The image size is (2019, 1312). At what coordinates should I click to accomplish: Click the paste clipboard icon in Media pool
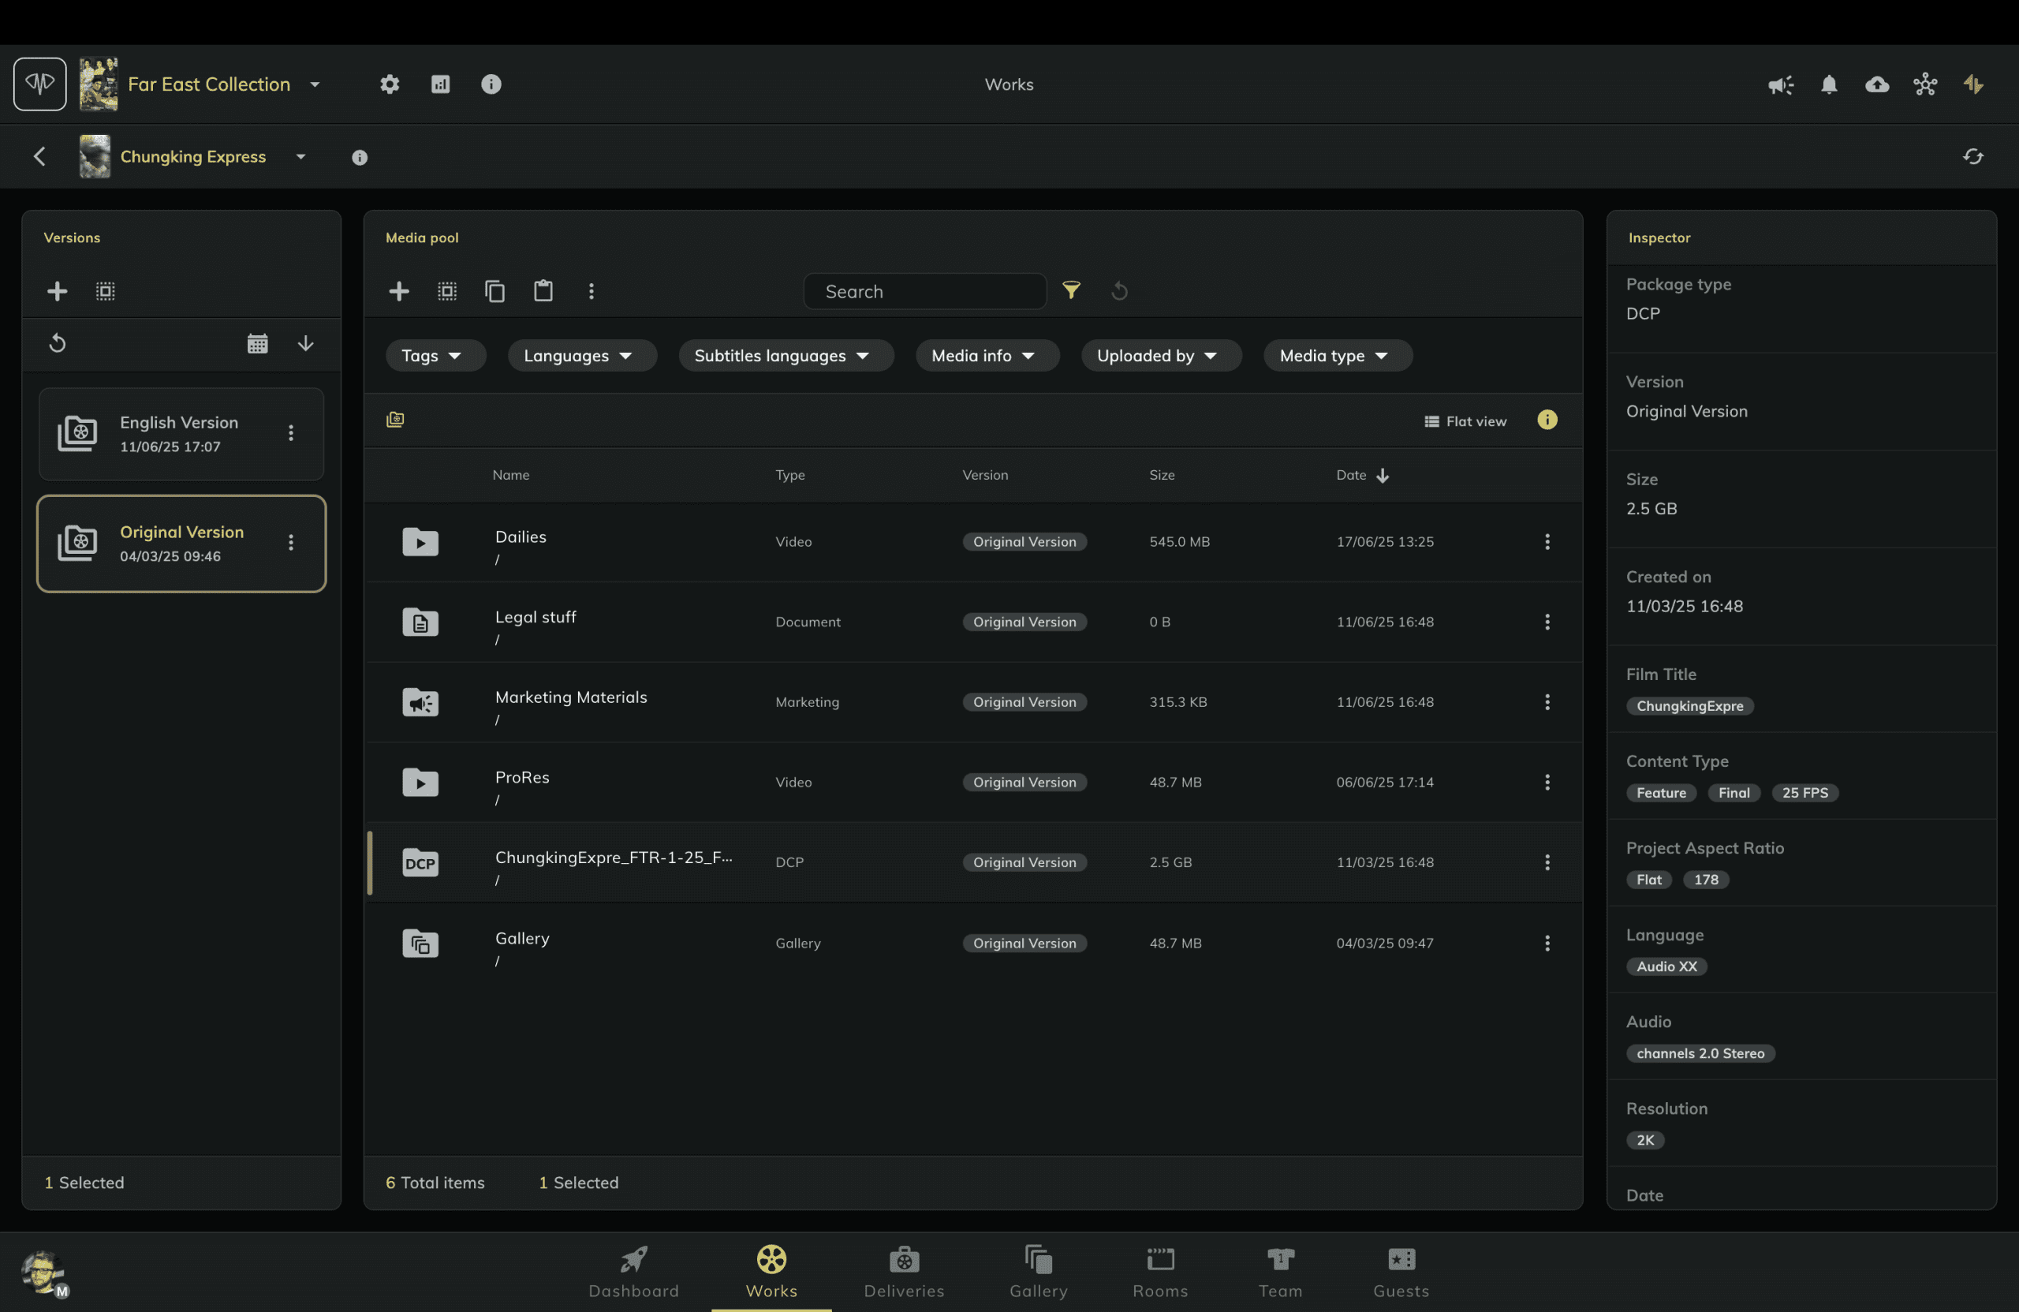tap(543, 291)
